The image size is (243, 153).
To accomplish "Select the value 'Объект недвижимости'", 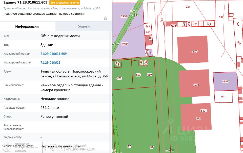I will click(60, 36).
